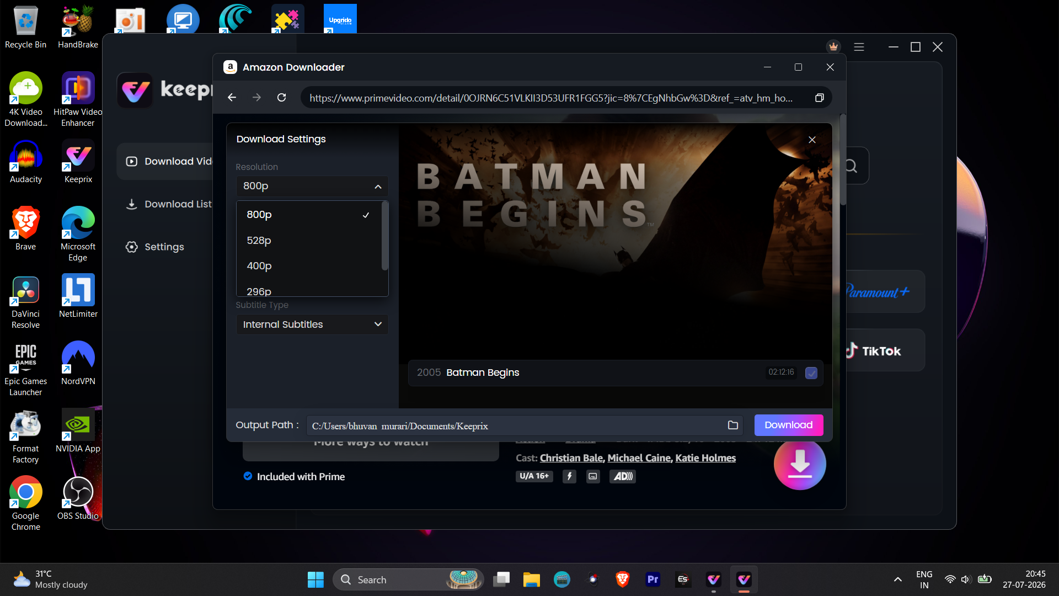Open Premiere Pro from taskbar
Image resolution: width=1059 pixels, height=596 pixels.
[653, 579]
